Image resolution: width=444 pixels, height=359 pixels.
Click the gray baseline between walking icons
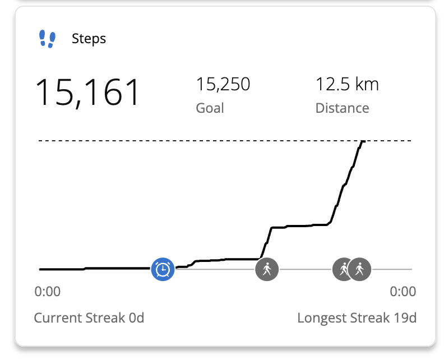pos(306,269)
